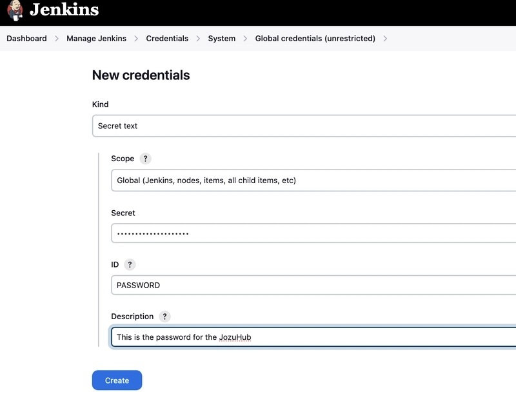The image size is (516, 401).
Task: Navigate to Manage Jenkins breadcrumb
Action: (x=96, y=39)
